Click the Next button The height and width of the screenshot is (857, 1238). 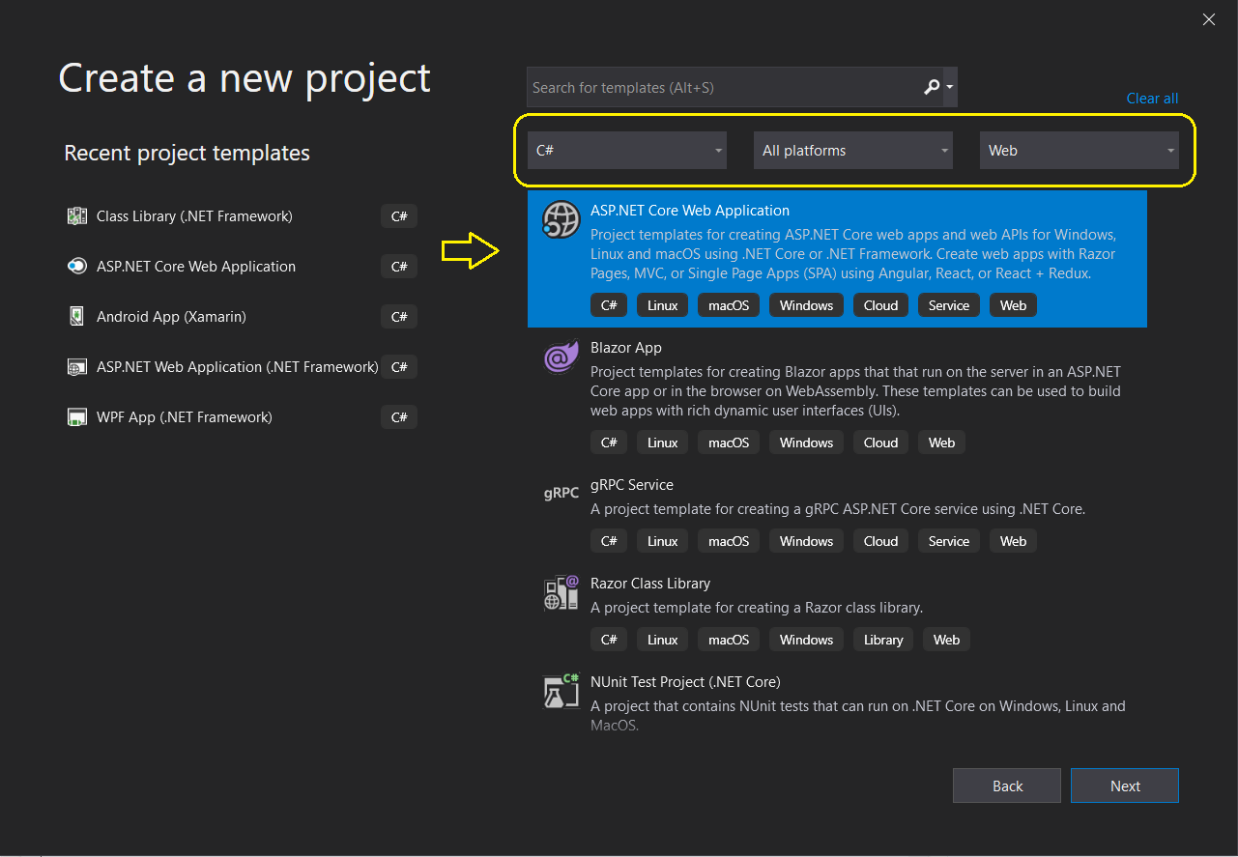(x=1125, y=786)
